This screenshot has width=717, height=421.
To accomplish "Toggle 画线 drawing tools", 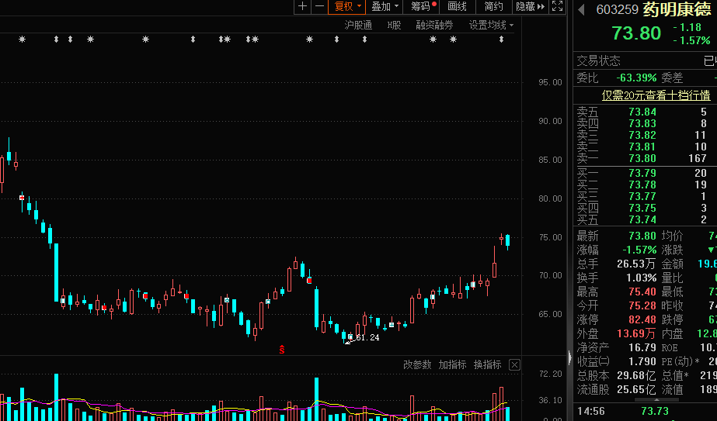I will (458, 7).
